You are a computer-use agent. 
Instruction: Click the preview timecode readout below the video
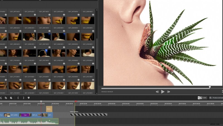[107, 92]
